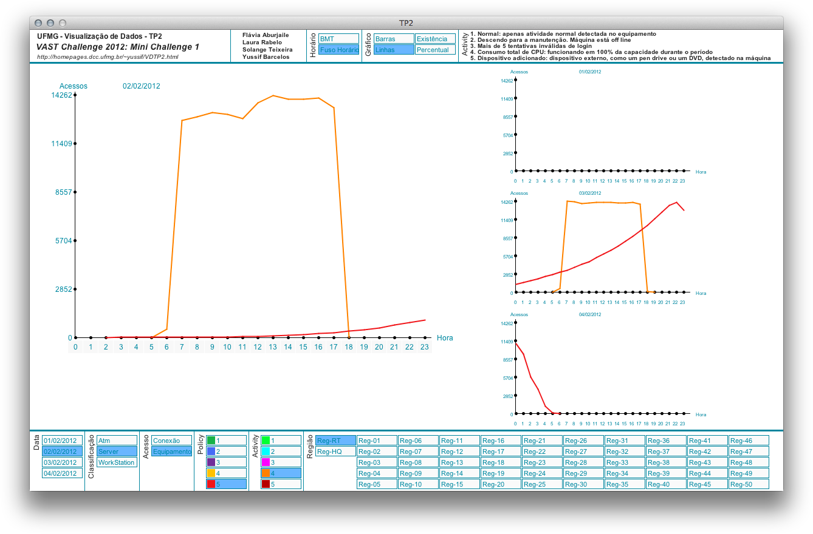Select region Reg-50
Screen dimensions: 813x534
click(749, 484)
